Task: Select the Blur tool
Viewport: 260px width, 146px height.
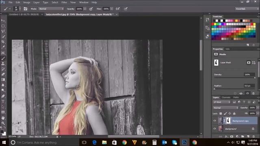Action: tap(3, 85)
